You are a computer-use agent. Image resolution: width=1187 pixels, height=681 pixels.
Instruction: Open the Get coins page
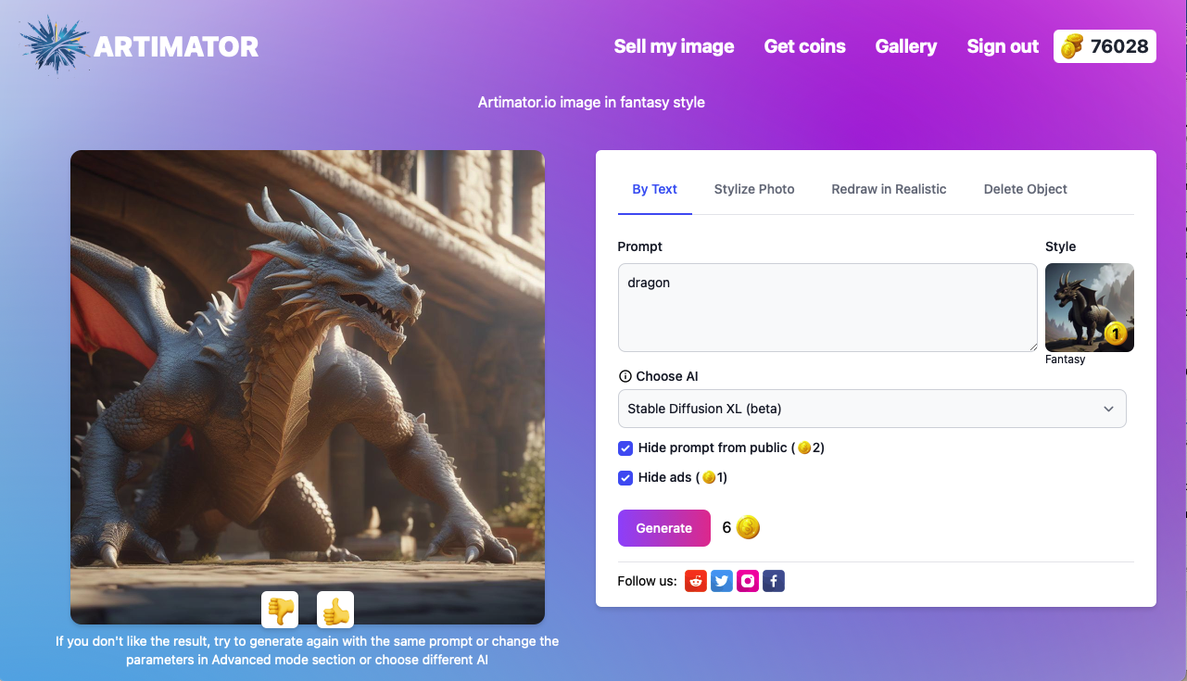[x=804, y=45]
